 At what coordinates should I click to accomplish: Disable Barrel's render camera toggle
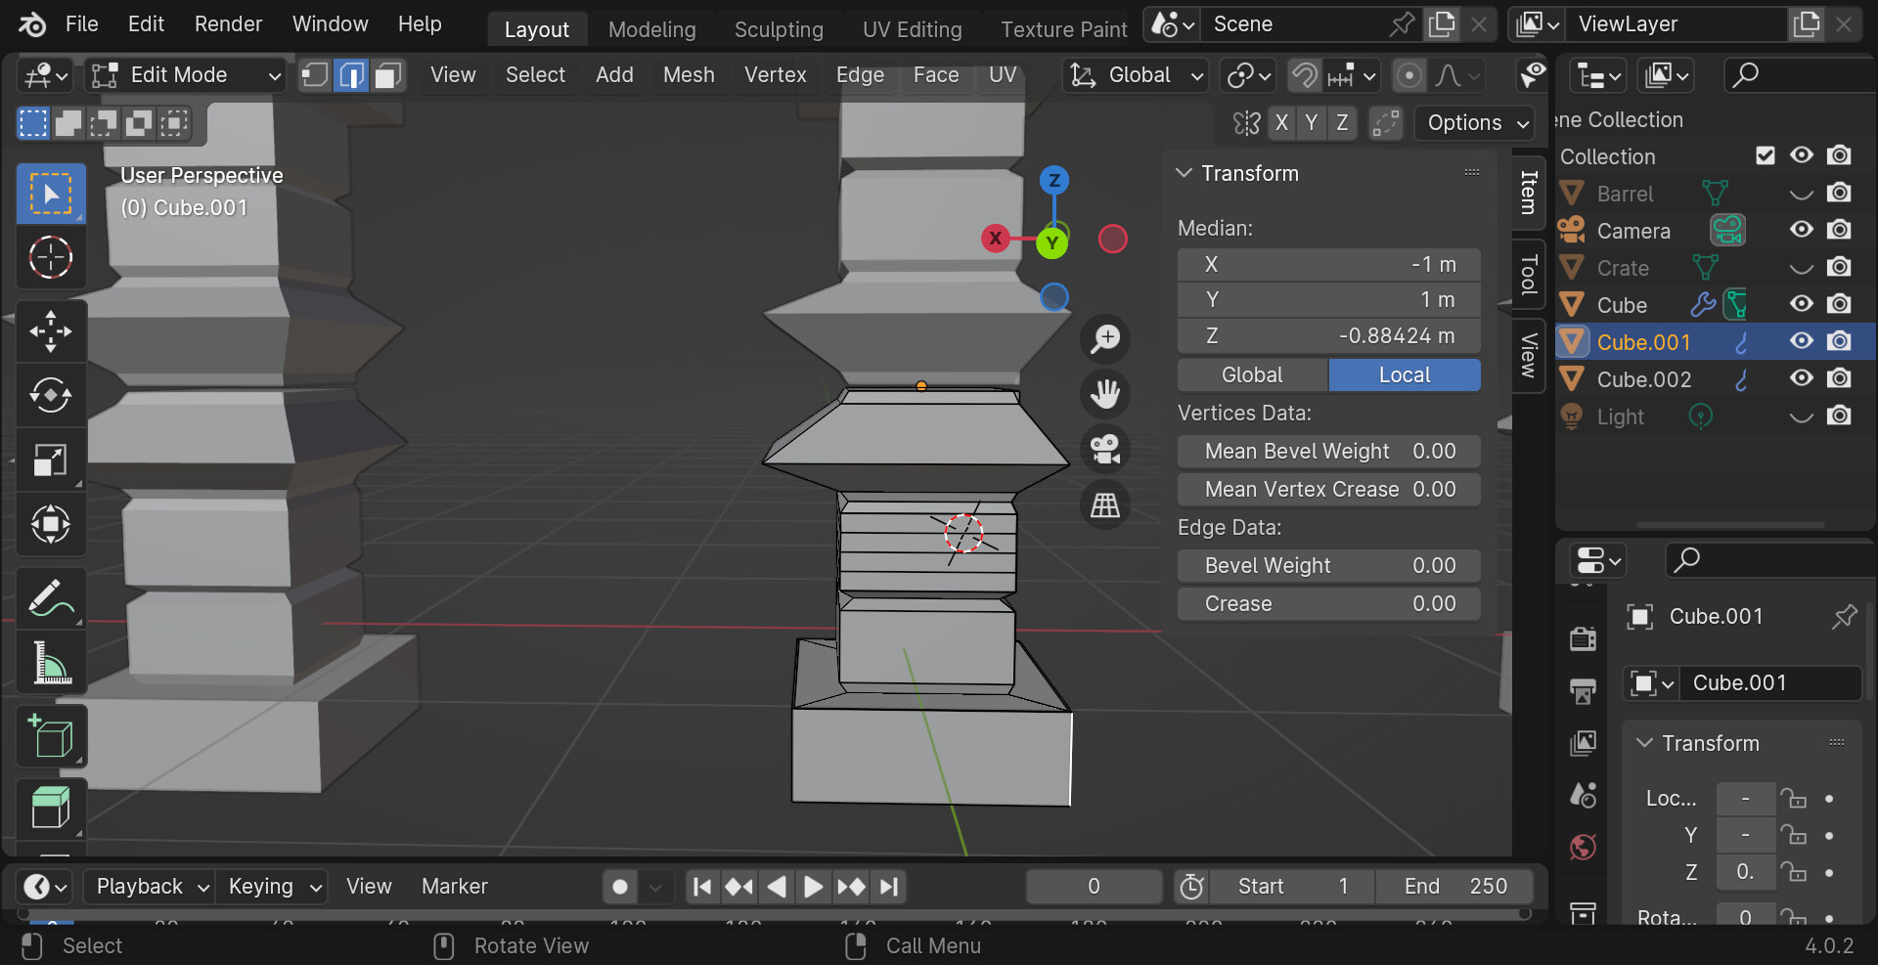(x=1839, y=193)
